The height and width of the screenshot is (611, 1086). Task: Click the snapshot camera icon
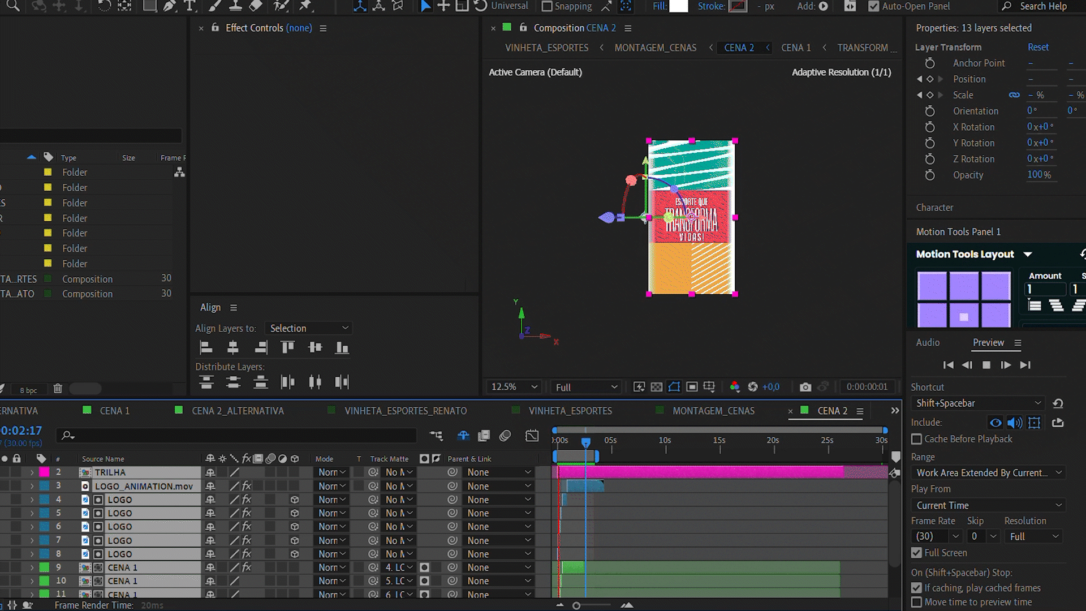(x=805, y=387)
